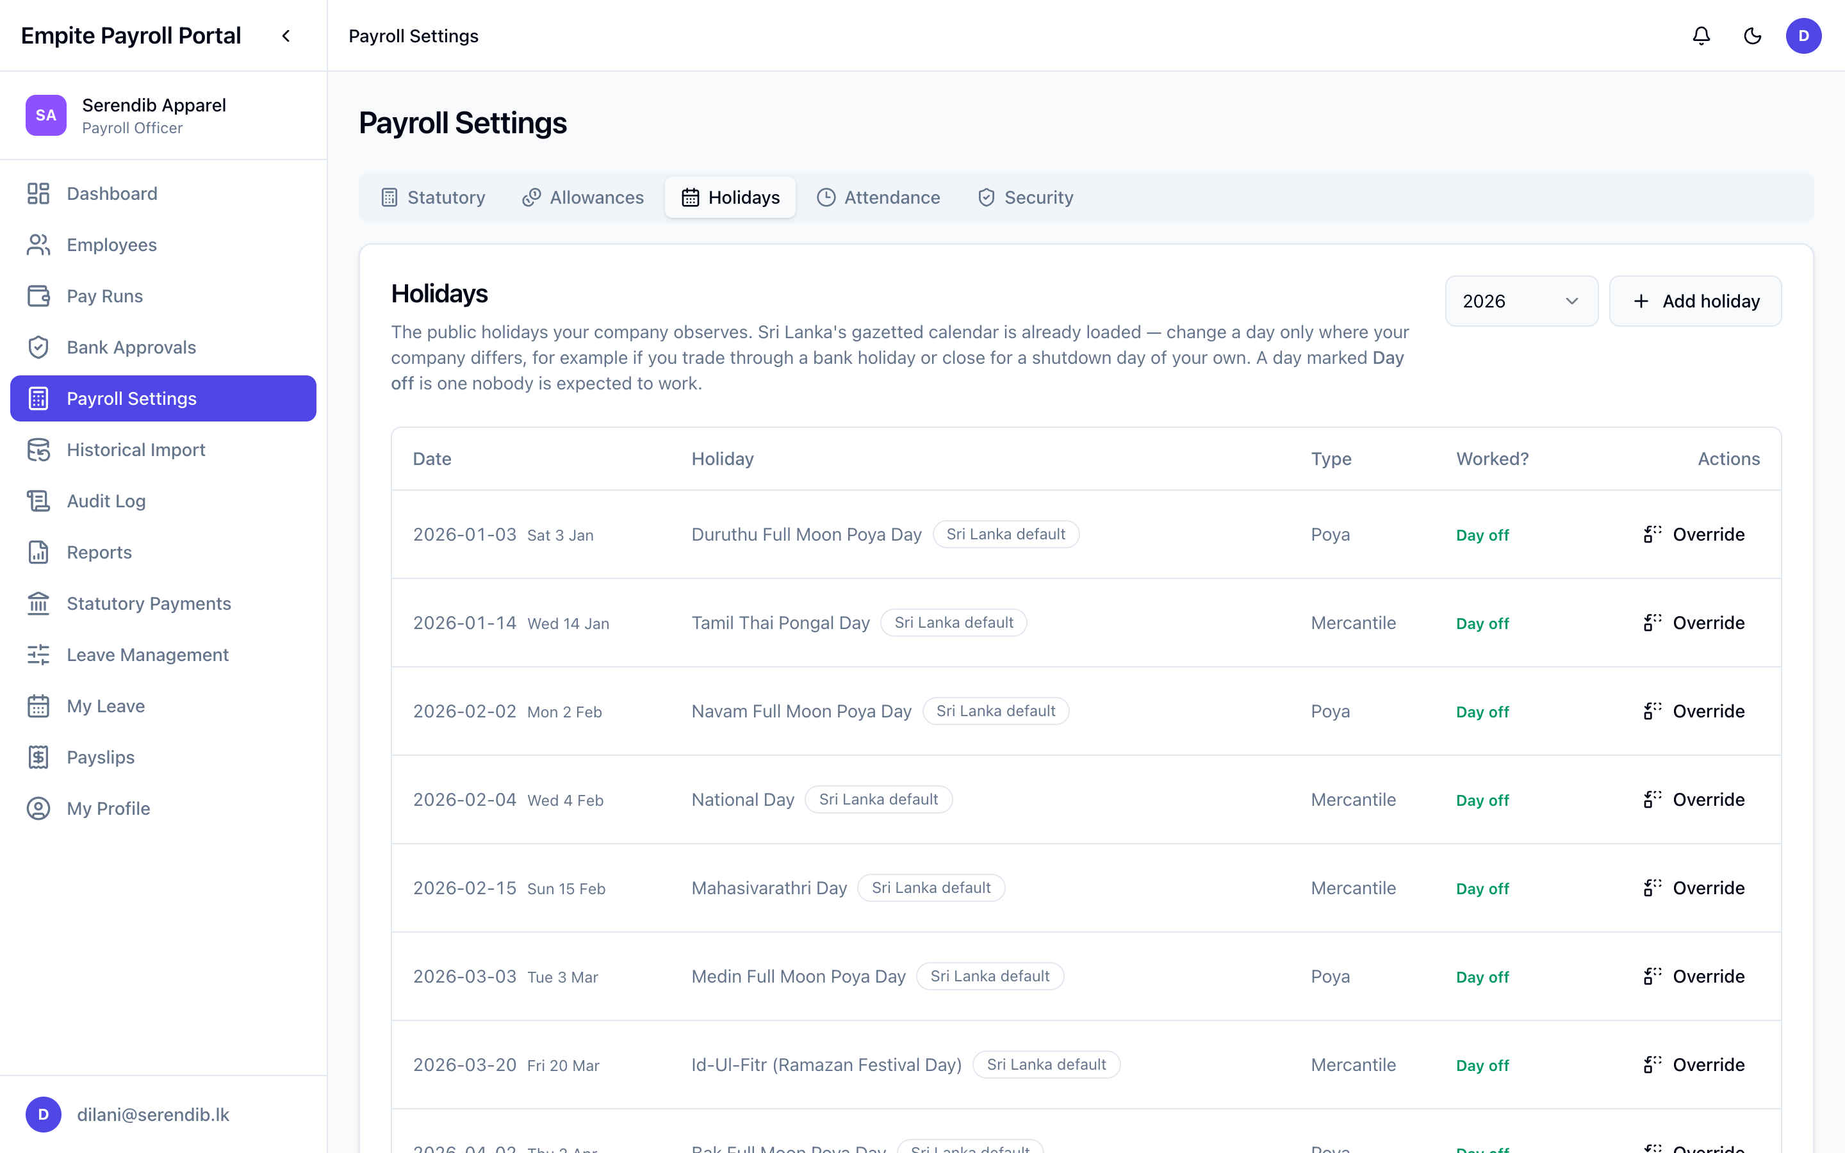The height and width of the screenshot is (1153, 1845).
Task: Click the Leave Management sliders icon
Action: (38, 654)
